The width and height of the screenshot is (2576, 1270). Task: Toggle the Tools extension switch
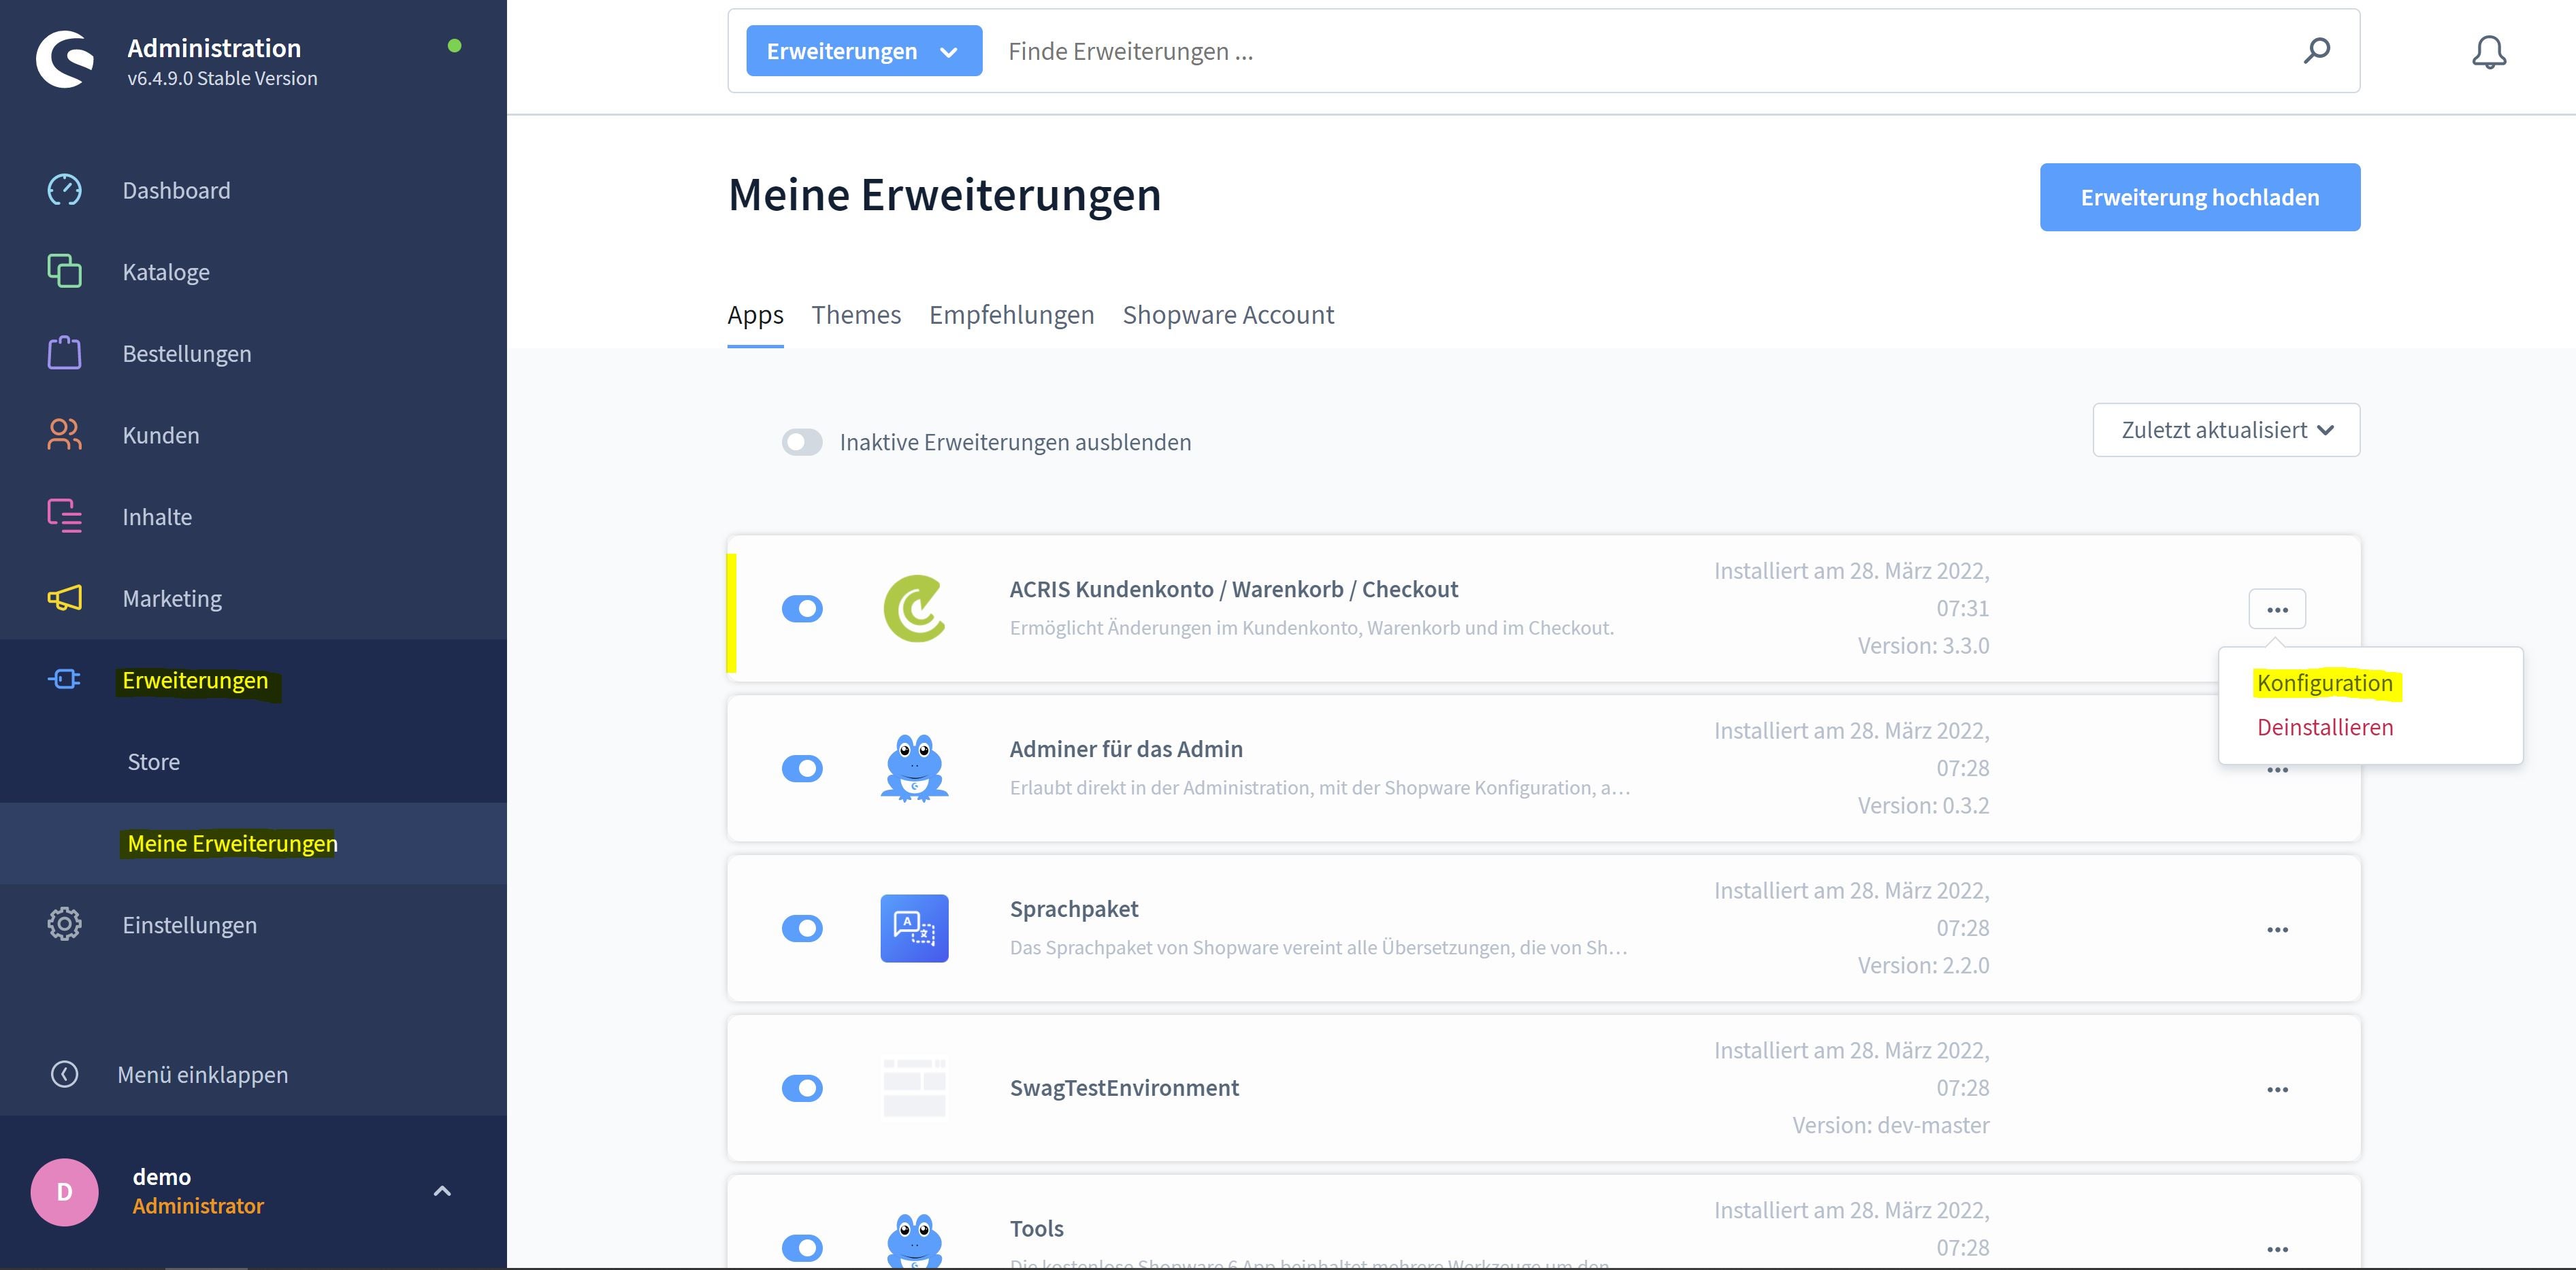pyautogui.click(x=802, y=1248)
